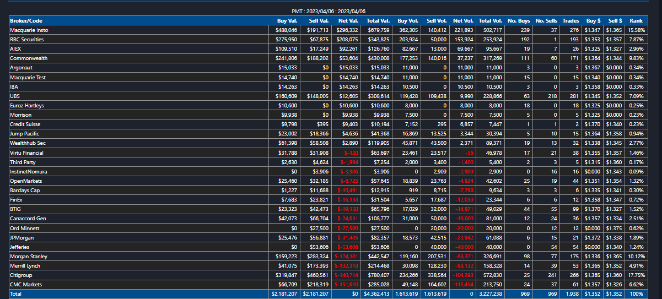Viewport: 662px width, 299px height.
Task: Click the No. Buys column header
Action: [x=518, y=20]
